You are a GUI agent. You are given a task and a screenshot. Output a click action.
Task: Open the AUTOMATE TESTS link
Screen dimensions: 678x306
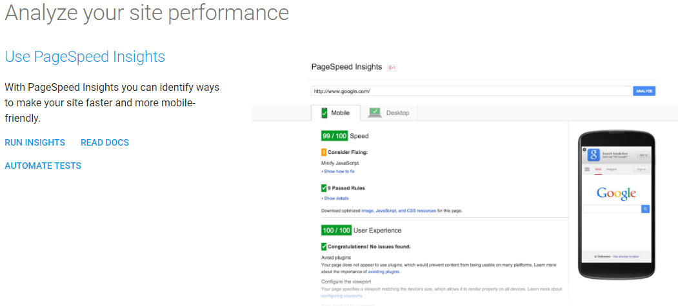pyautogui.click(x=43, y=166)
